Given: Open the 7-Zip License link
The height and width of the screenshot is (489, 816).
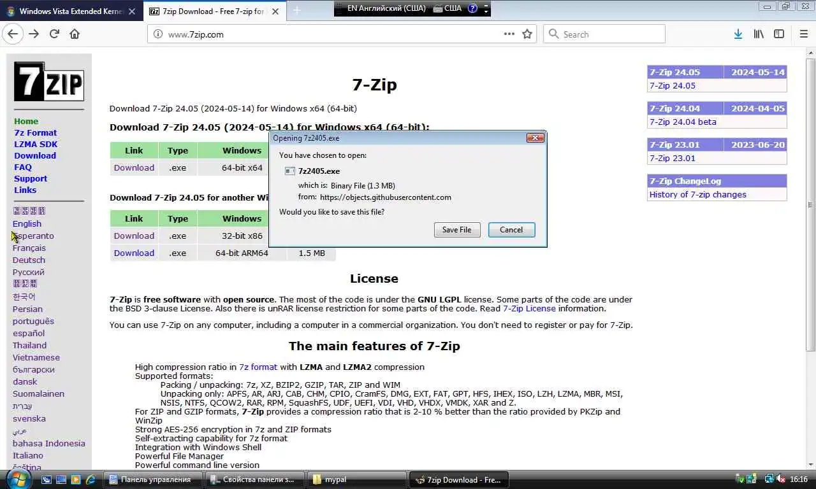Looking at the screenshot, I should click(x=529, y=308).
